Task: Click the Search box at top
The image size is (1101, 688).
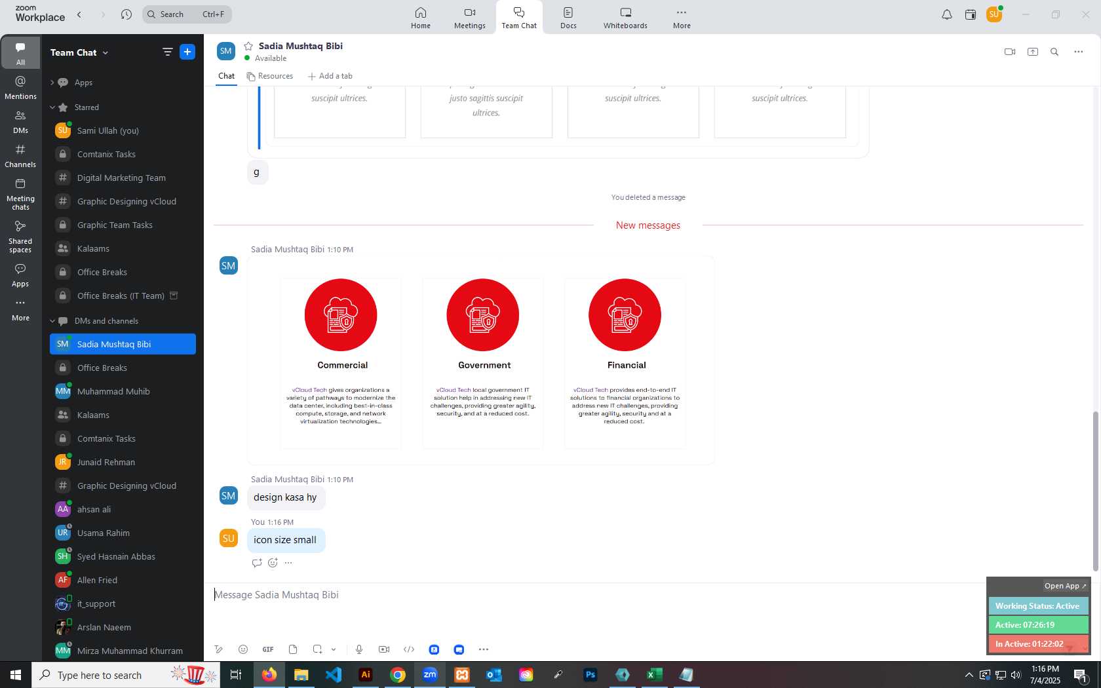Action: (x=187, y=14)
